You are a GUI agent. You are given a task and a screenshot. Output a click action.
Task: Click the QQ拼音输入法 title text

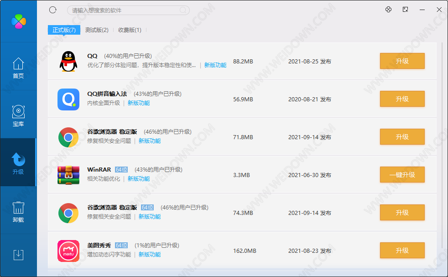(107, 94)
